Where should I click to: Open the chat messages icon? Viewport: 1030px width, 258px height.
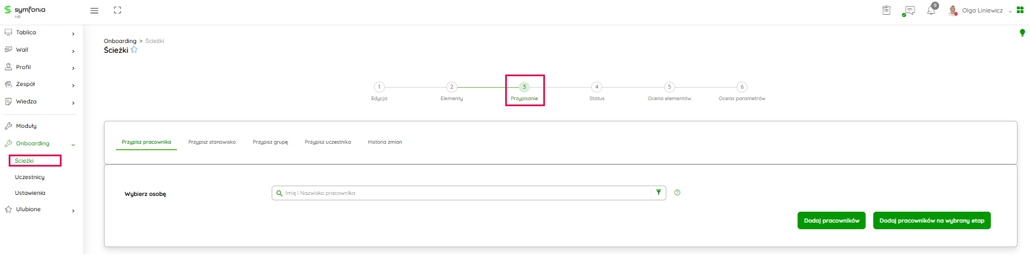[909, 11]
